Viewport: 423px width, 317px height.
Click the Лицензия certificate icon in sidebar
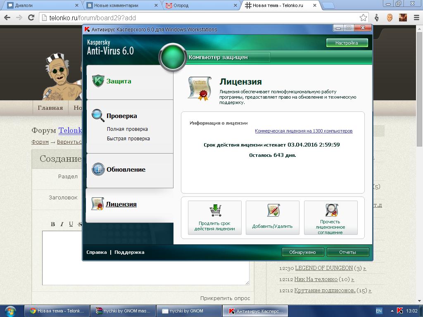pyautogui.click(x=97, y=204)
